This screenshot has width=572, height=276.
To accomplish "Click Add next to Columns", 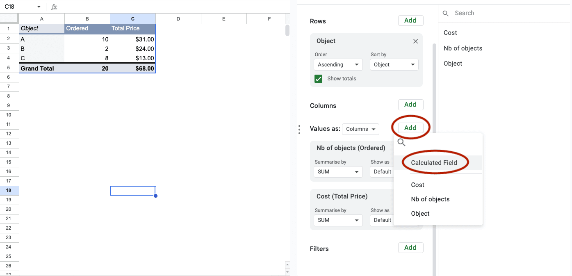I will [x=410, y=105].
